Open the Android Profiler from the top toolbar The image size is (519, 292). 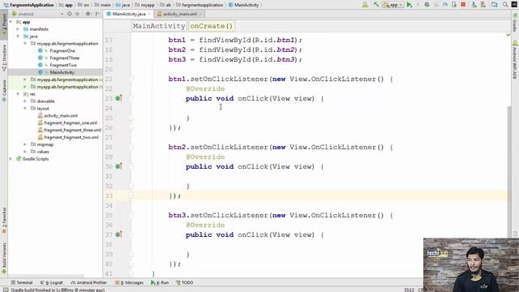pos(445,5)
